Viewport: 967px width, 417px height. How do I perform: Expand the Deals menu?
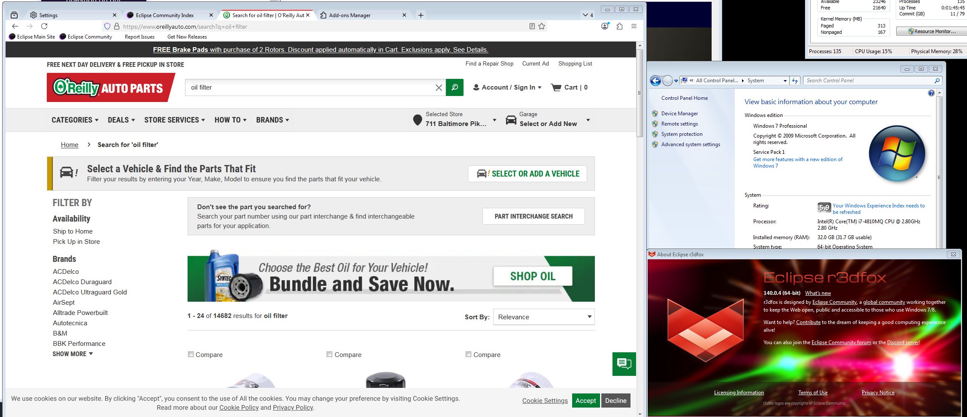pos(121,120)
